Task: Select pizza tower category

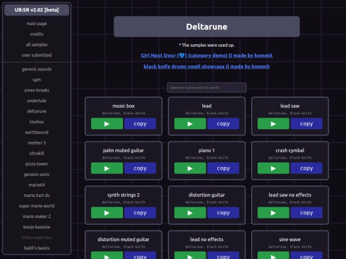Action: 37,164
